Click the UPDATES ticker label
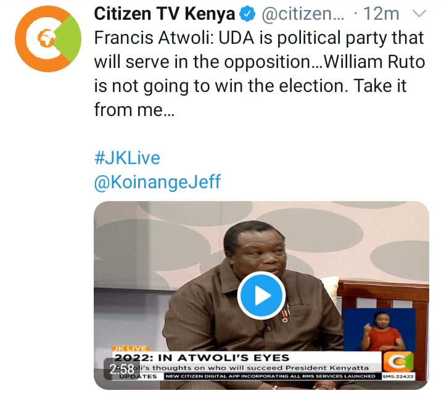Viewport: 444px width, 396px height. [x=138, y=376]
